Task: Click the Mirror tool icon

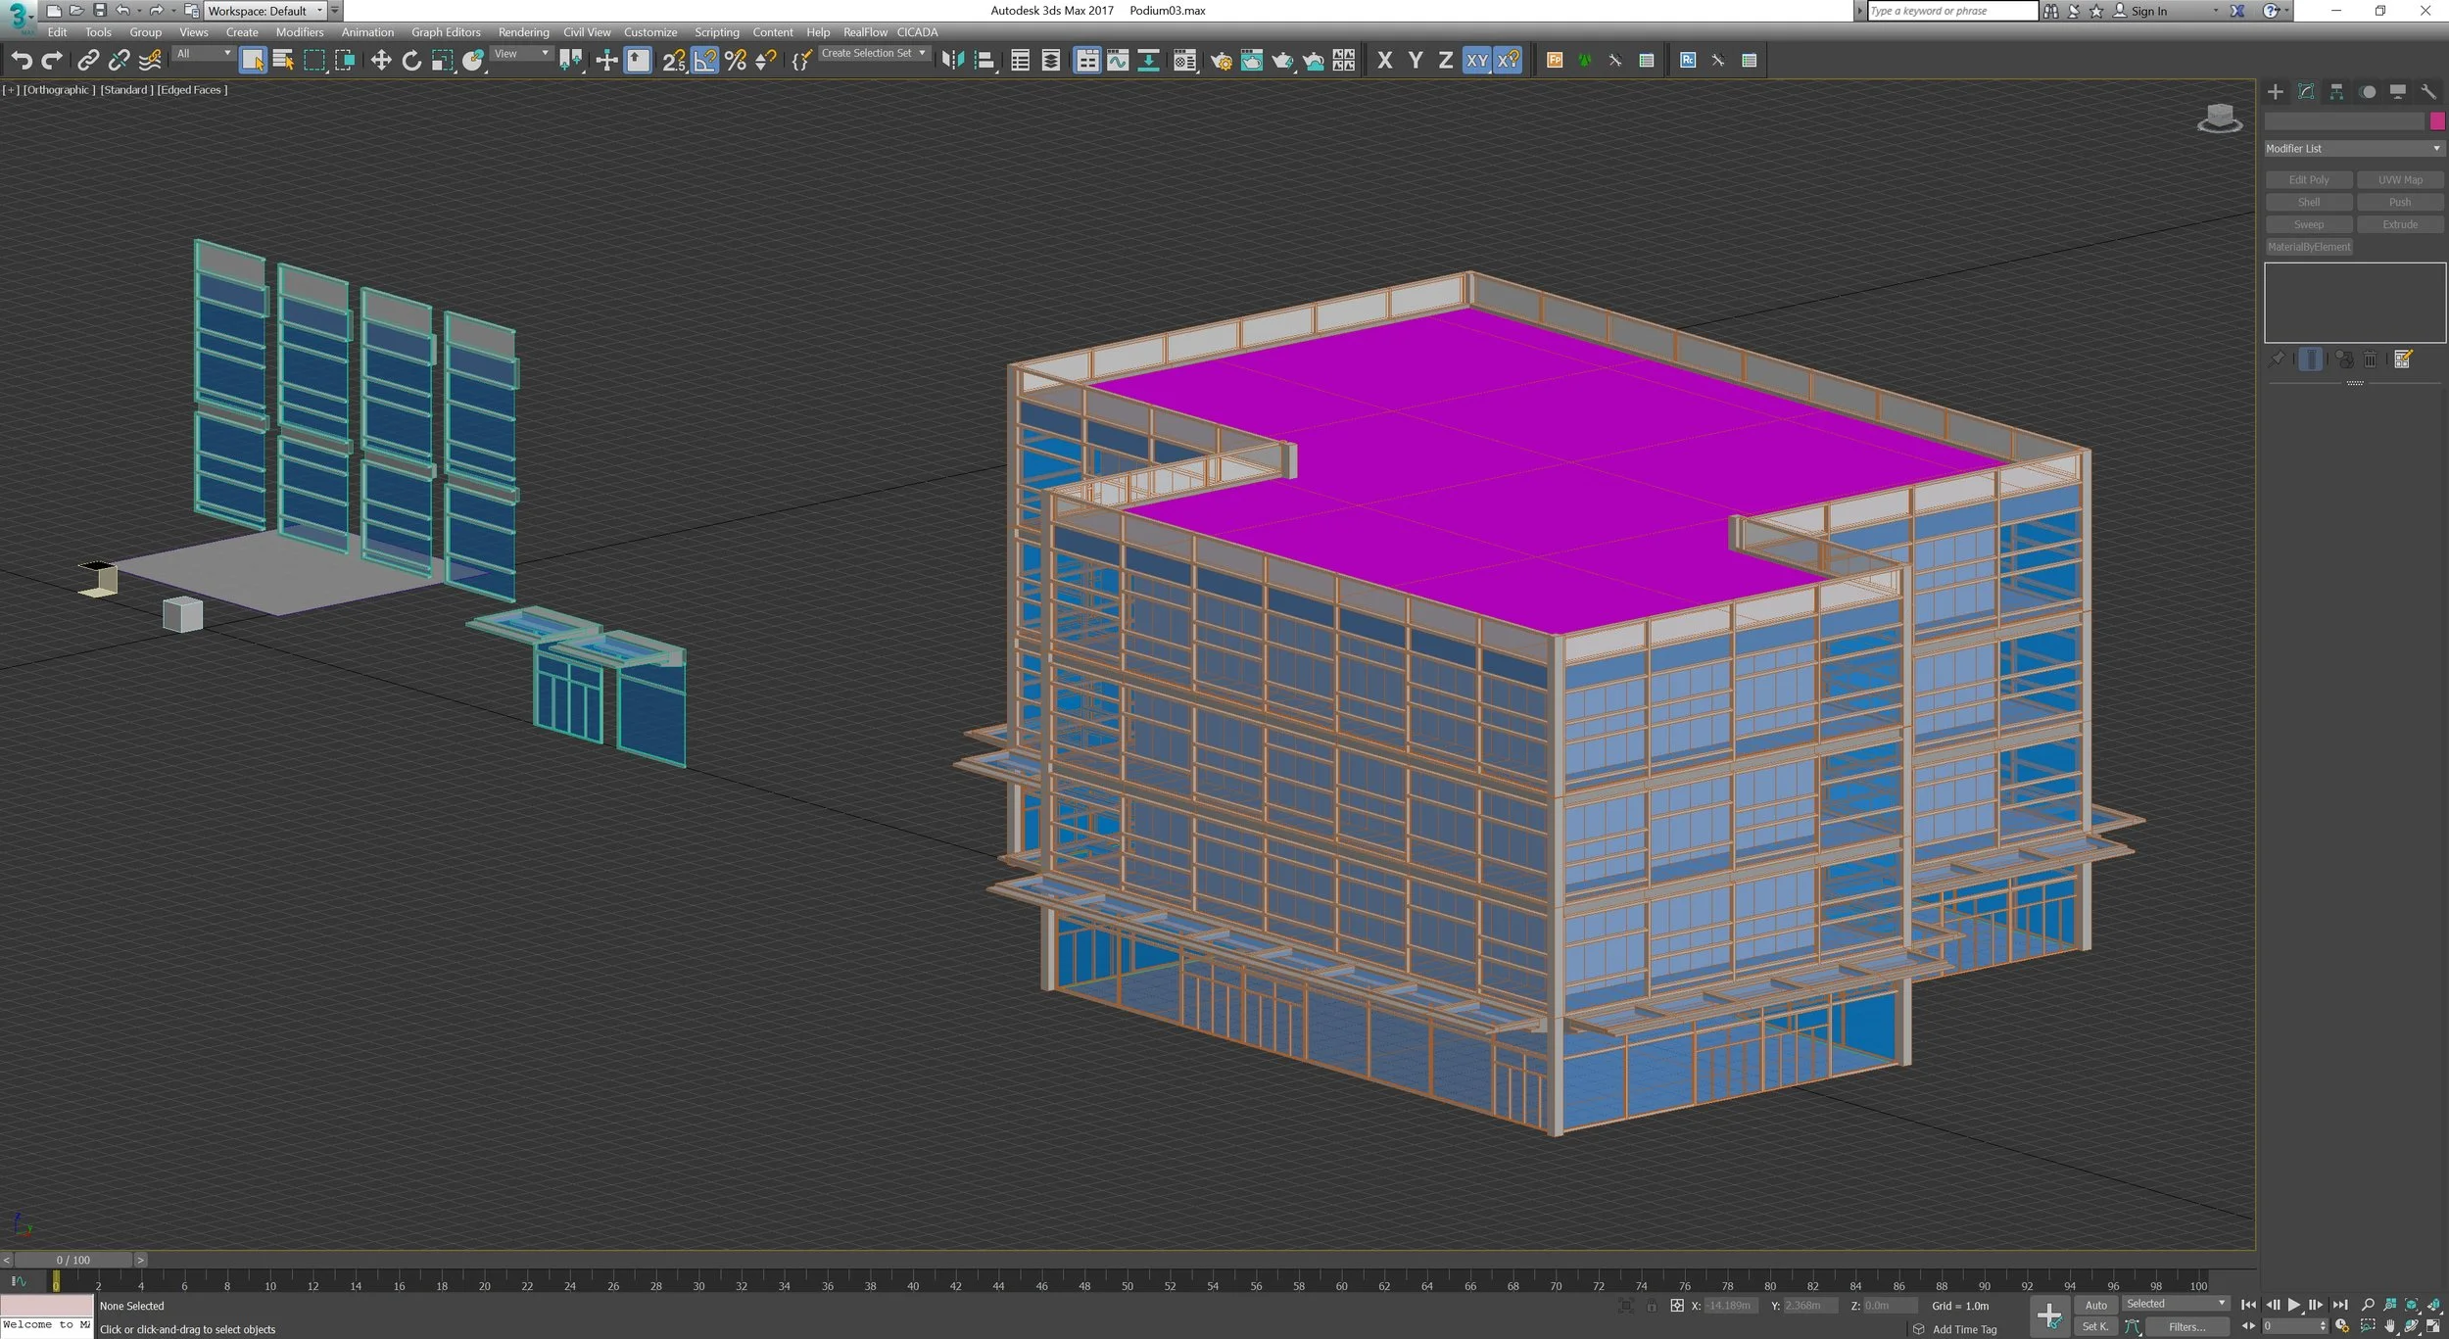Action: tap(952, 61)
